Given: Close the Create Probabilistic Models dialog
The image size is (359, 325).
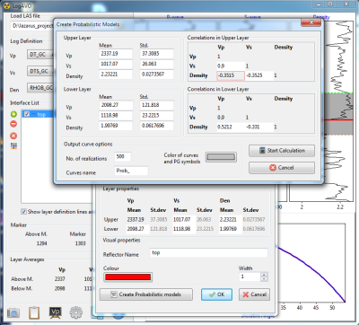Looking at the screenshot, I should pos(311,22).
